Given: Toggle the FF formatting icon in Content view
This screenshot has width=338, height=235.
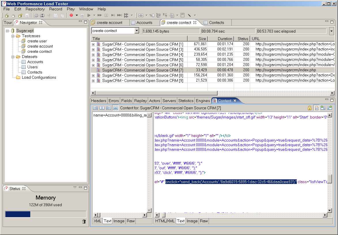Looking at the screenshot, I should tap(316, 108).
